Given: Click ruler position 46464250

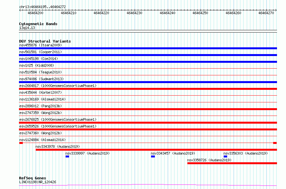Looking at the screenshot, I should pos(201,13).
